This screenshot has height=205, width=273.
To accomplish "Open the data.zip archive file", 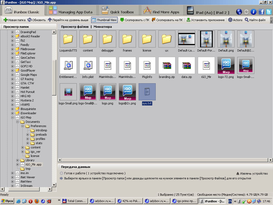I will [x=187, y=66].
